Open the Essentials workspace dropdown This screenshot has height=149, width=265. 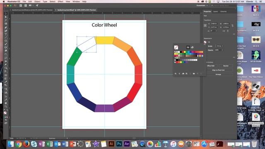click(x=202, y=5)
